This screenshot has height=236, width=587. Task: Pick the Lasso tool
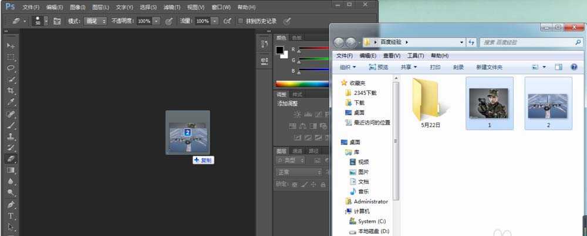coord(11,68)
